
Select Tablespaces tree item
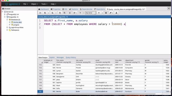coord(15,30)
